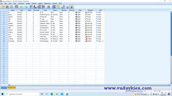This screenshot has width=172, height=96.
Task: Click the Insert cases icon
Action: point(54,7)
